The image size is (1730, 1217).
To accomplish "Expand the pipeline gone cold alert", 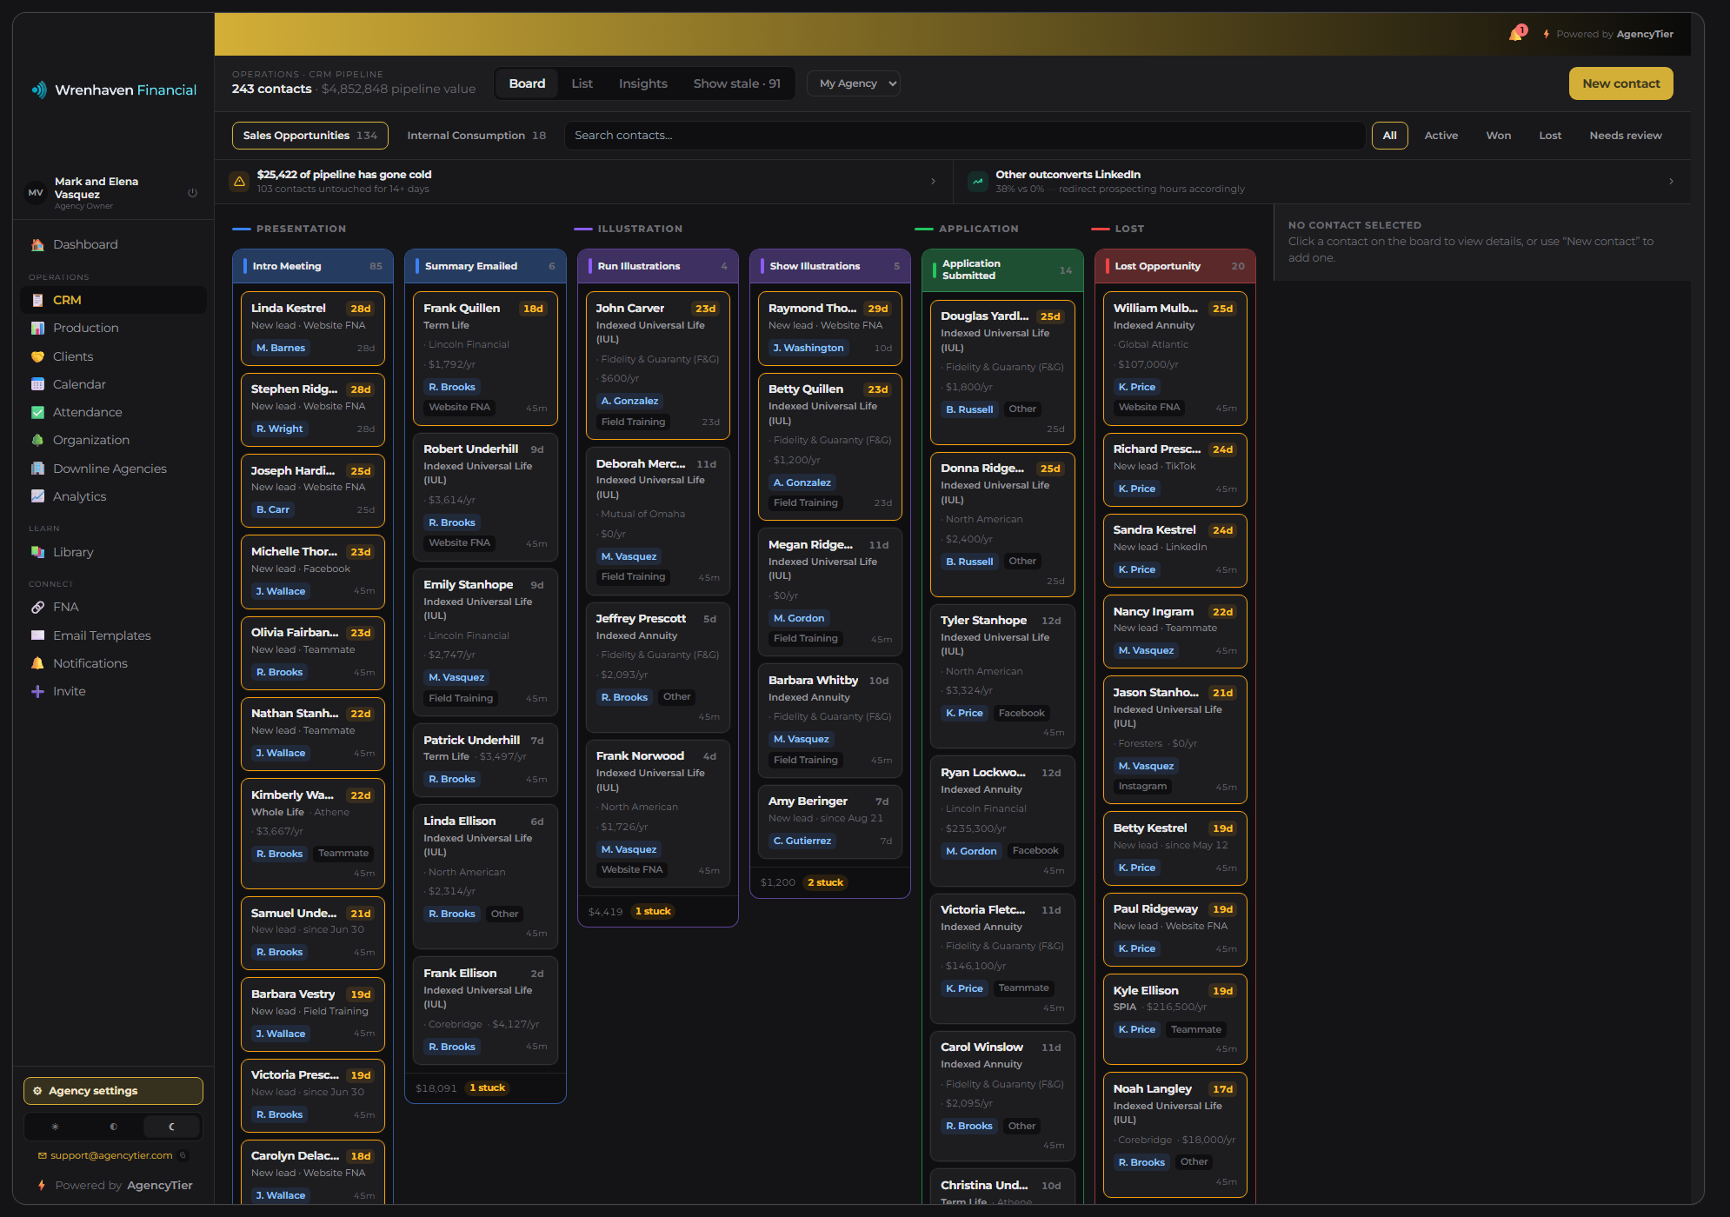I will click(x=583, y=182).
